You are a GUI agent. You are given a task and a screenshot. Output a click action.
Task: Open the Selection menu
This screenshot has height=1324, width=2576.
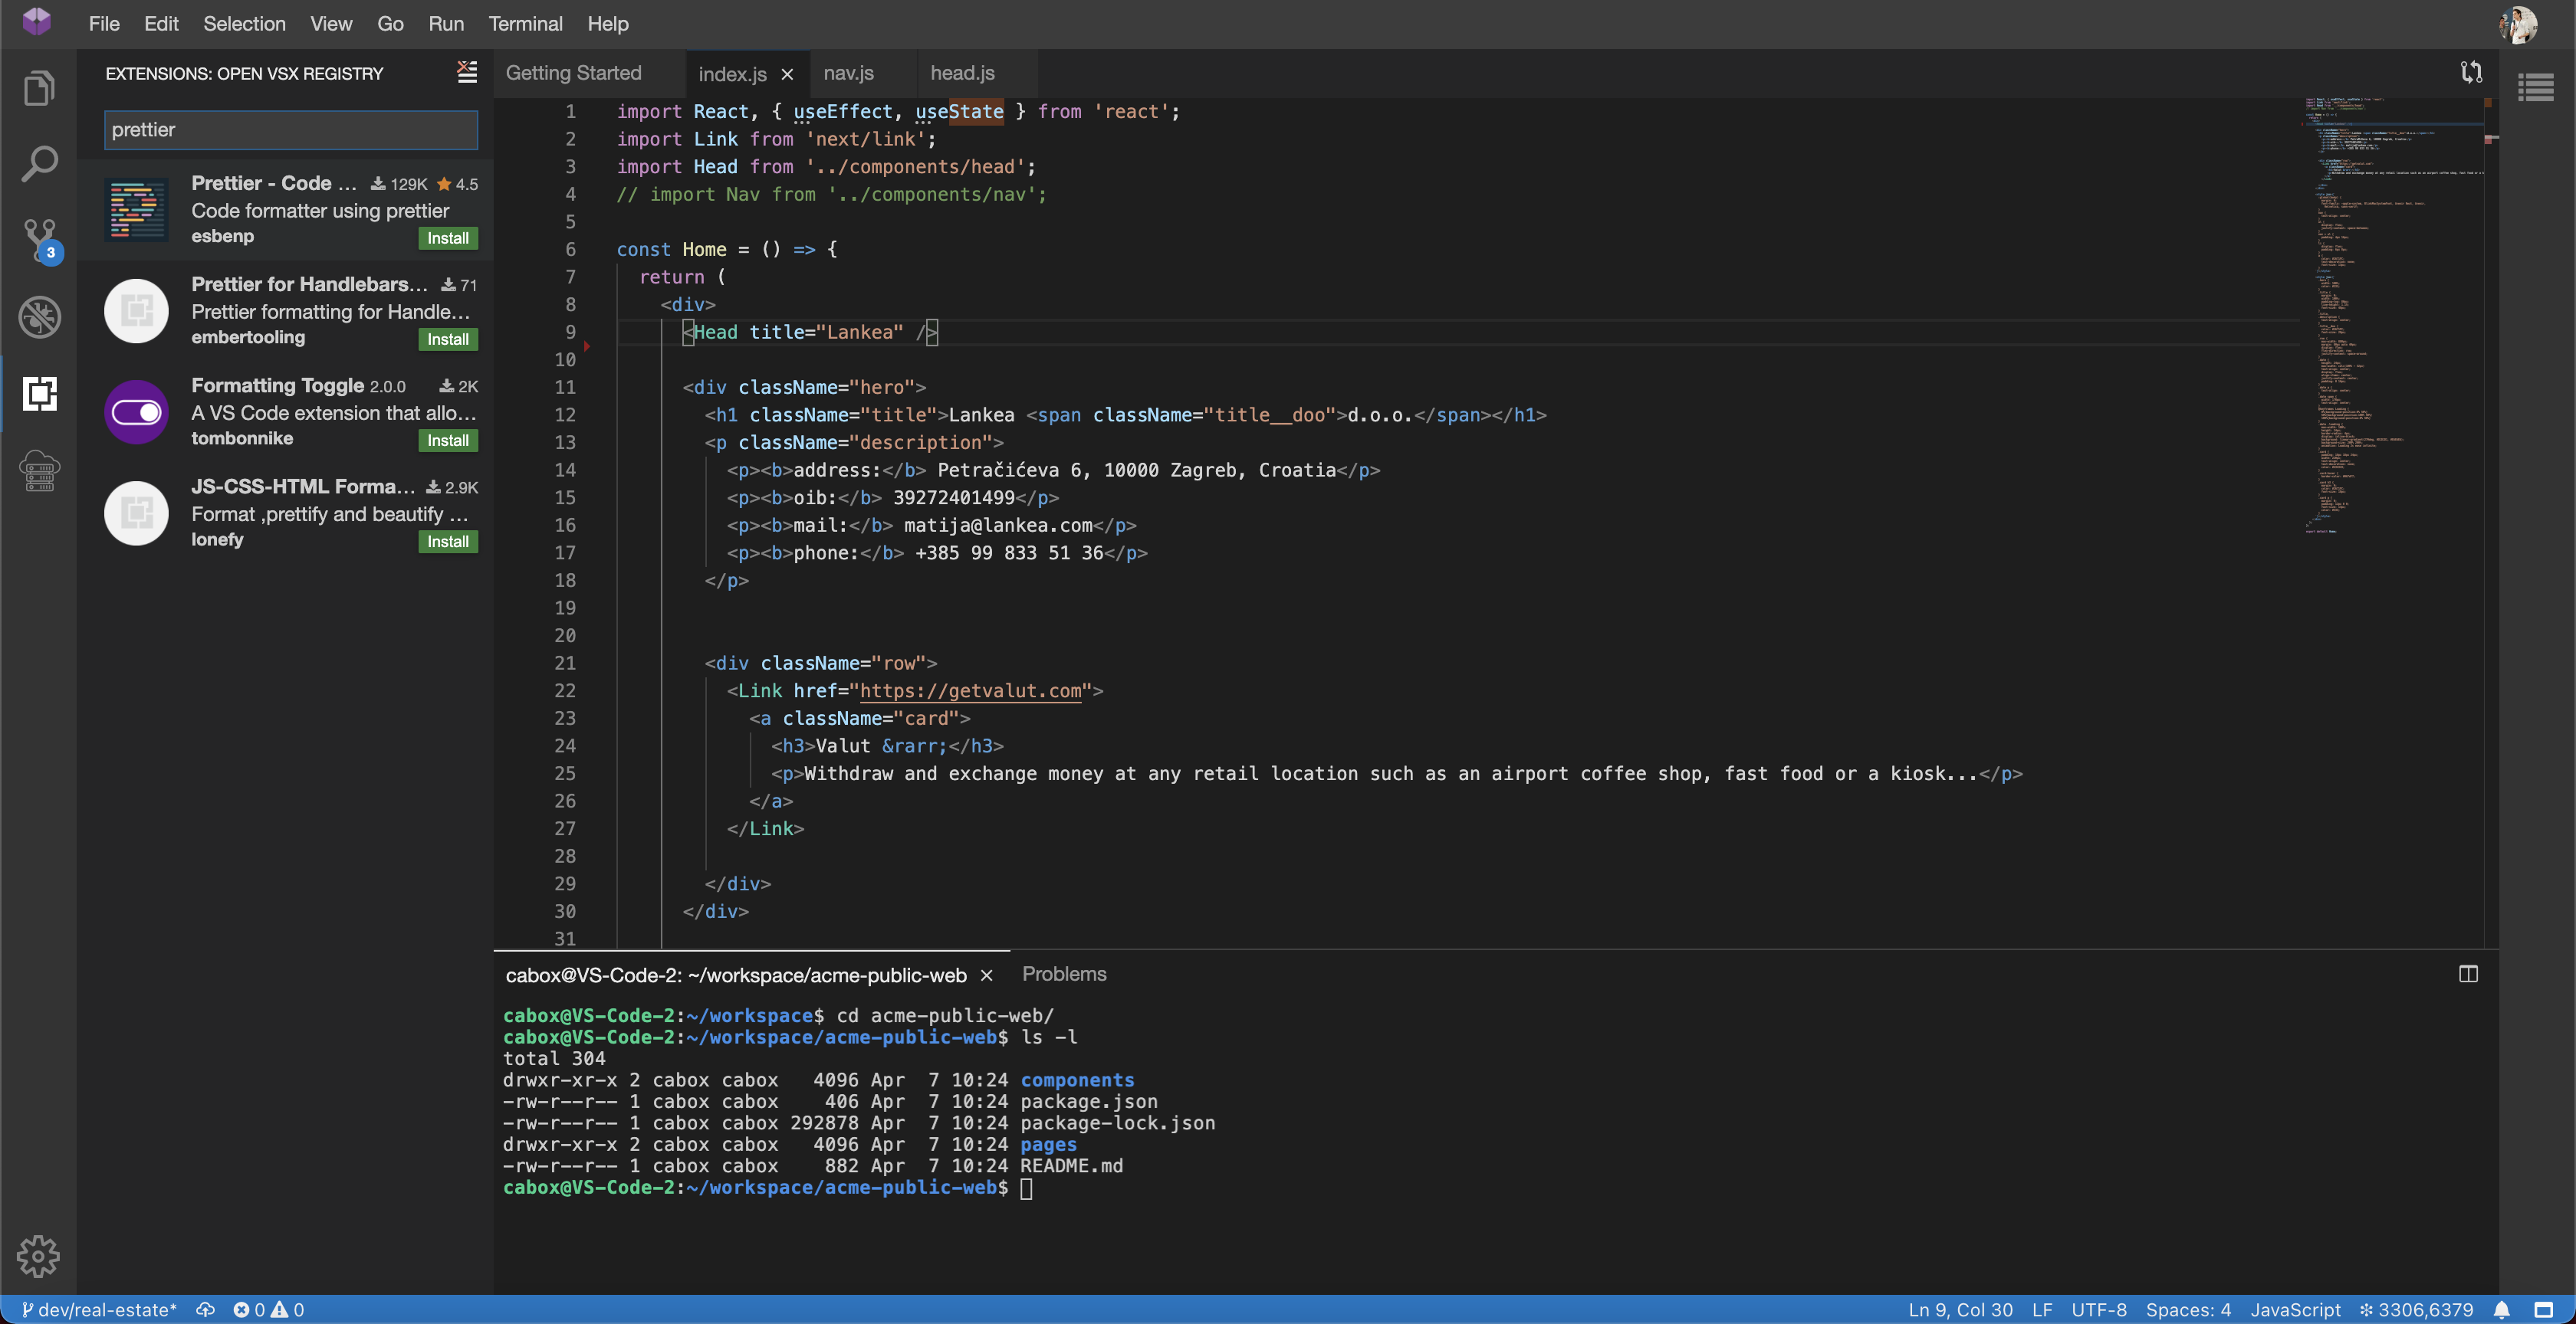(244, 23)
